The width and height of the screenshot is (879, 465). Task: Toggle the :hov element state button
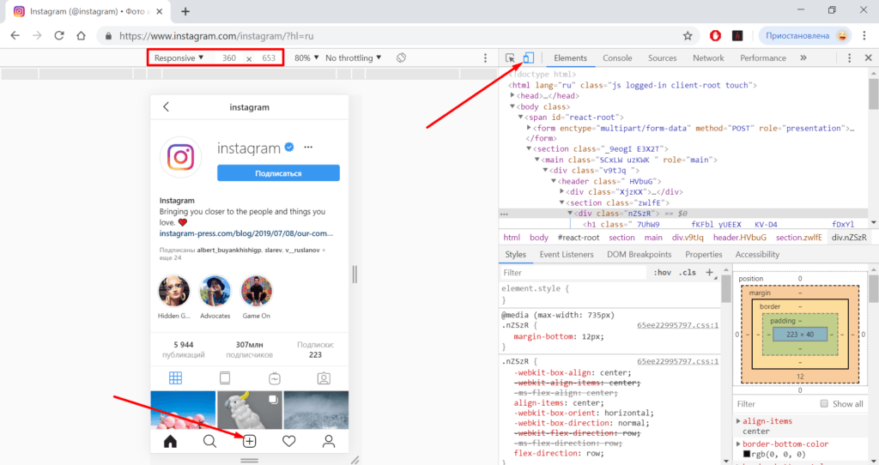[x=662, y=272]
